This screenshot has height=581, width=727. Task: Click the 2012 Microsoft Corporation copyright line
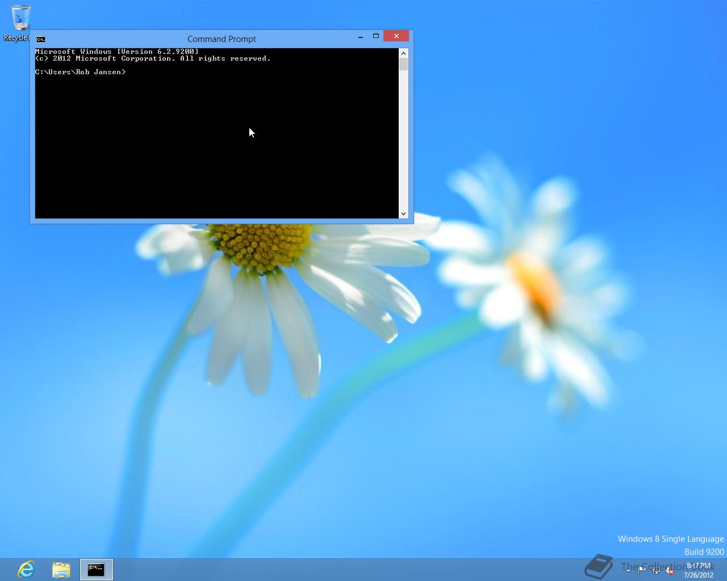153,58
